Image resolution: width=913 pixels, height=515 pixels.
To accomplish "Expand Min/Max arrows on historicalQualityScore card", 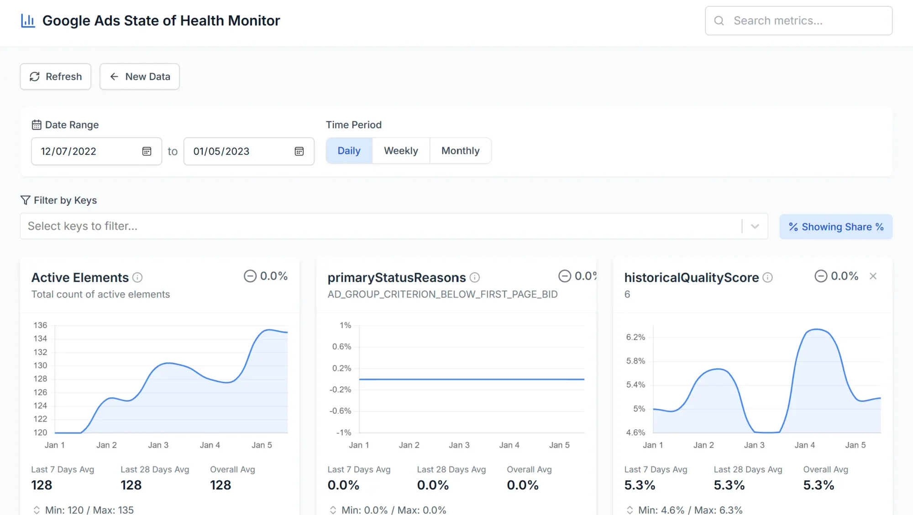I will (x=630, y=510).
